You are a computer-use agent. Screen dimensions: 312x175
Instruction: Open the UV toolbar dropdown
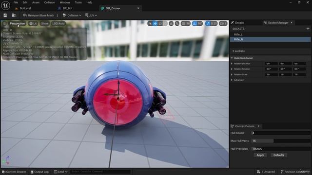tap(91, 15)
